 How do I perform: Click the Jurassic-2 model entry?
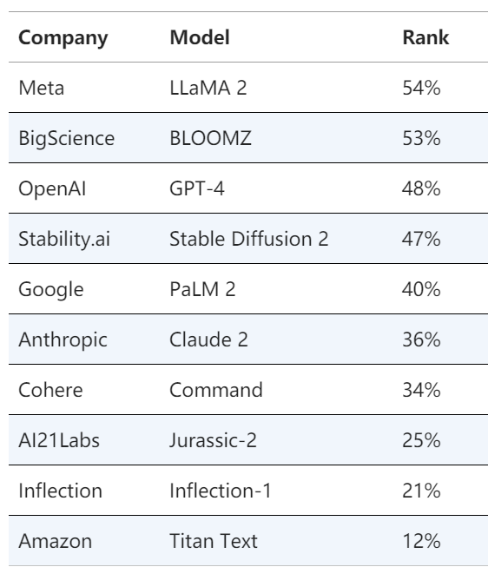(213, 440)
